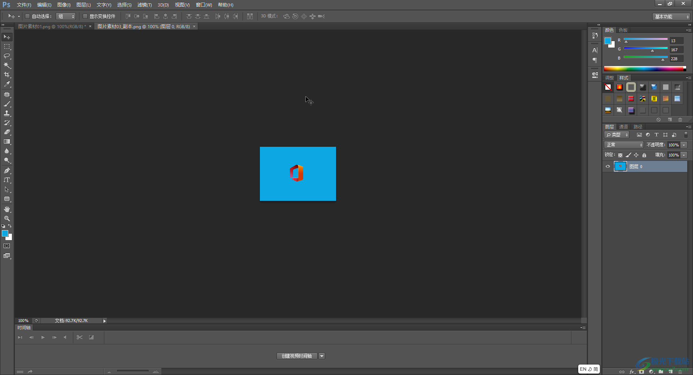Click the 创建视频时间轴 button

(x=297, y=356)
